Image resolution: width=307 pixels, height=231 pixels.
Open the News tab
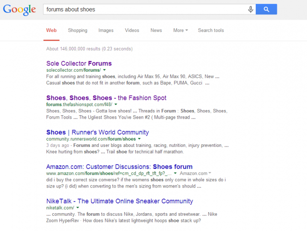click(156, 30)
